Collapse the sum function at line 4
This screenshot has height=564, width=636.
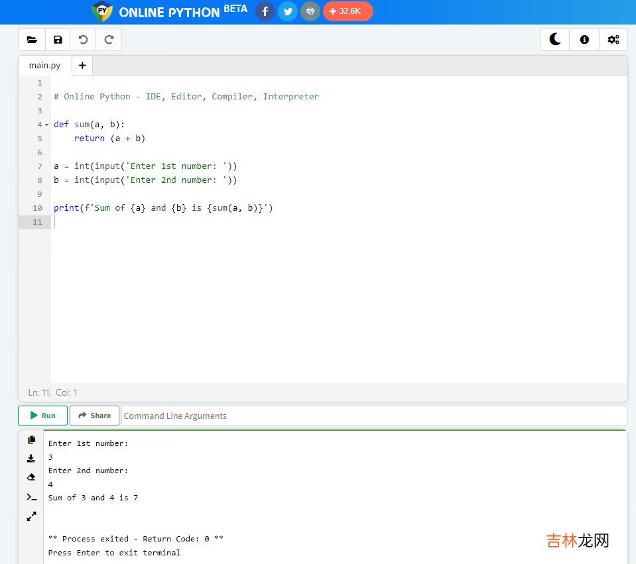click(47, 125)
